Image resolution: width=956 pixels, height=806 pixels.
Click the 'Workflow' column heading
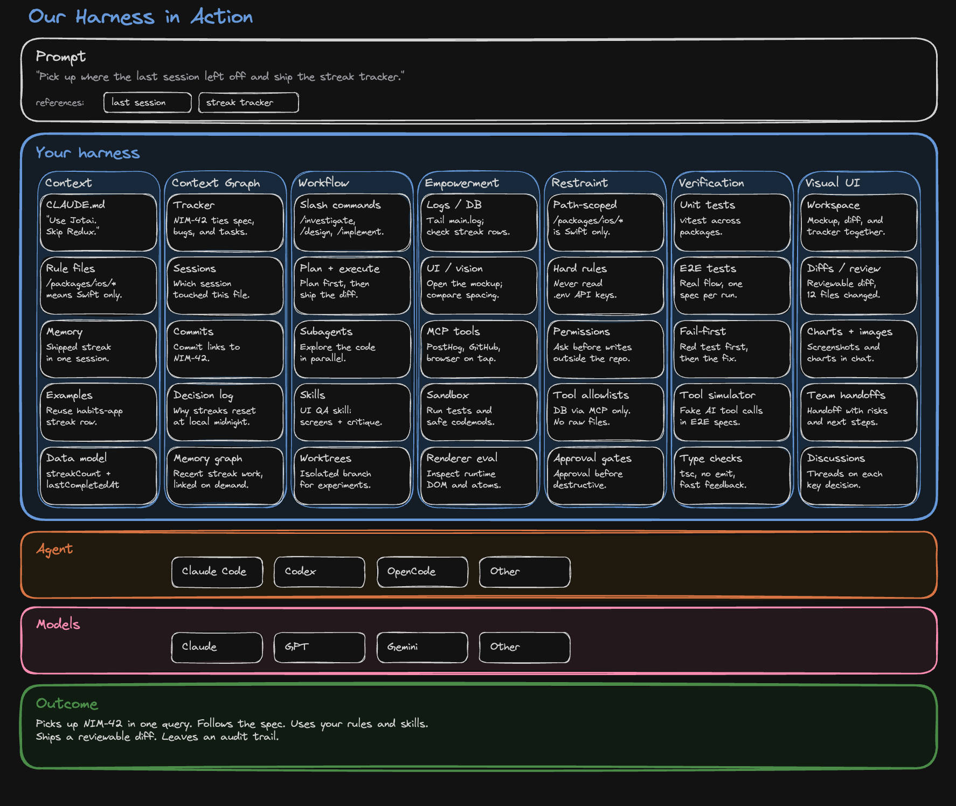323,183
